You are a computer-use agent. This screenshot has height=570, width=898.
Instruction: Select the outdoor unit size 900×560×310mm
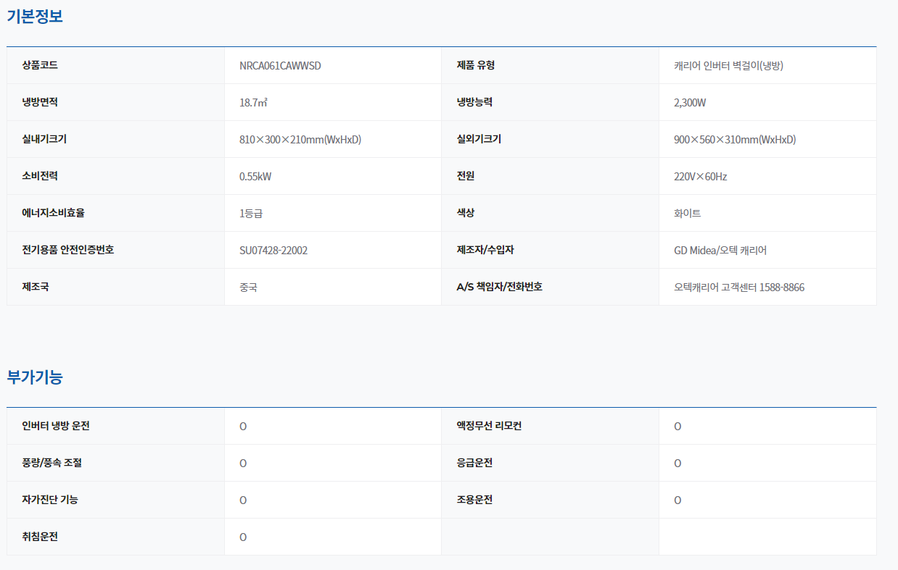734,140
